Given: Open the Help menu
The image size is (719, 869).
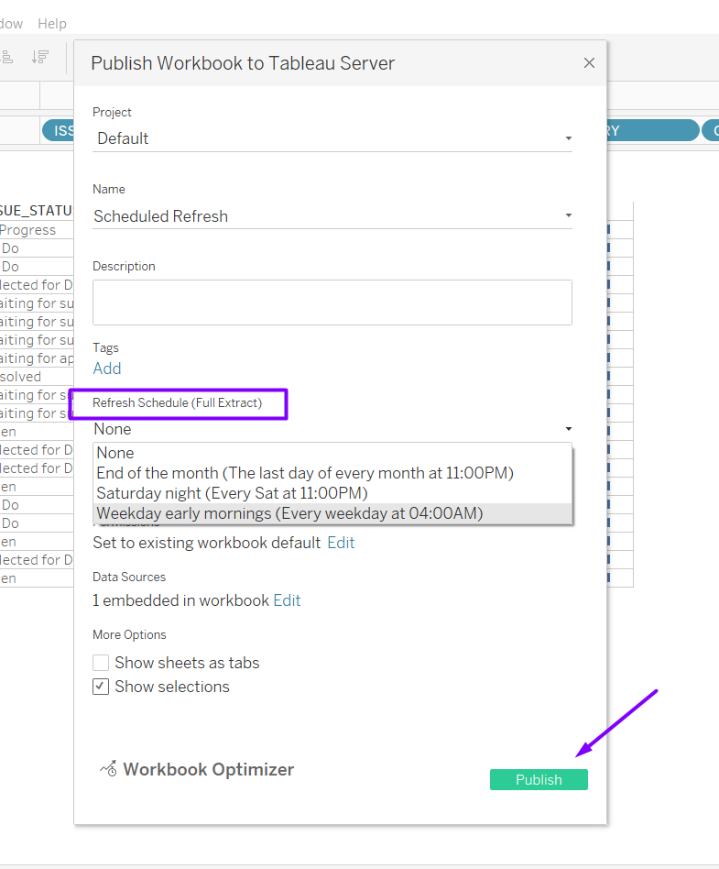Looking at the screenshot, I should coord(52,23).
